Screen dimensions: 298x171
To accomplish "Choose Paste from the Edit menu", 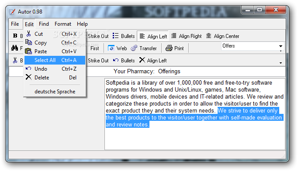I will click(x=55, y=51).
